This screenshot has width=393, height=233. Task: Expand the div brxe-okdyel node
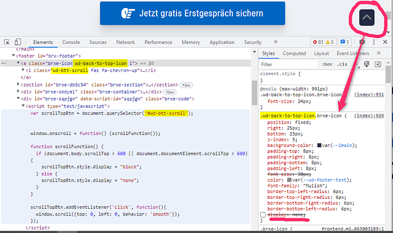click(18, 91)
